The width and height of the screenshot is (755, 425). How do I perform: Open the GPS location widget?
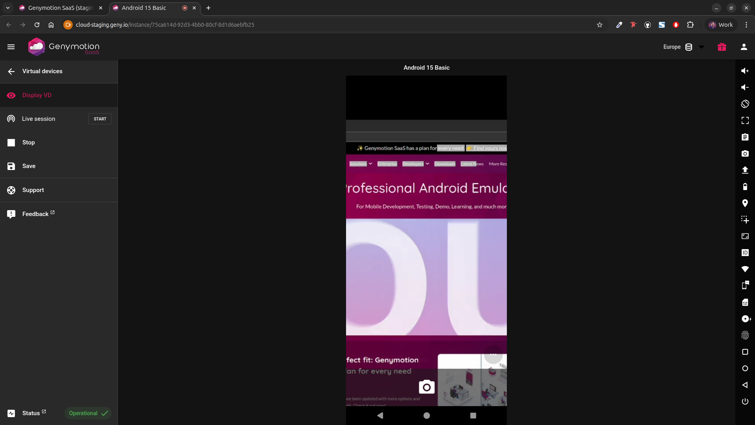coord(745,203)
